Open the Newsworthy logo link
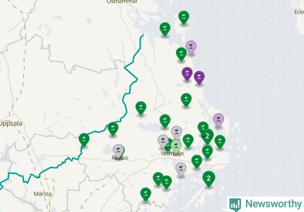 tap(265, 204)
